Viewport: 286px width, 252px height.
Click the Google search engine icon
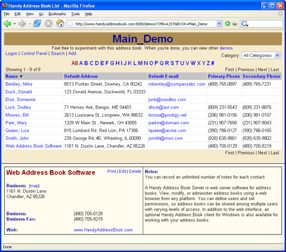[x=245, y=23]
